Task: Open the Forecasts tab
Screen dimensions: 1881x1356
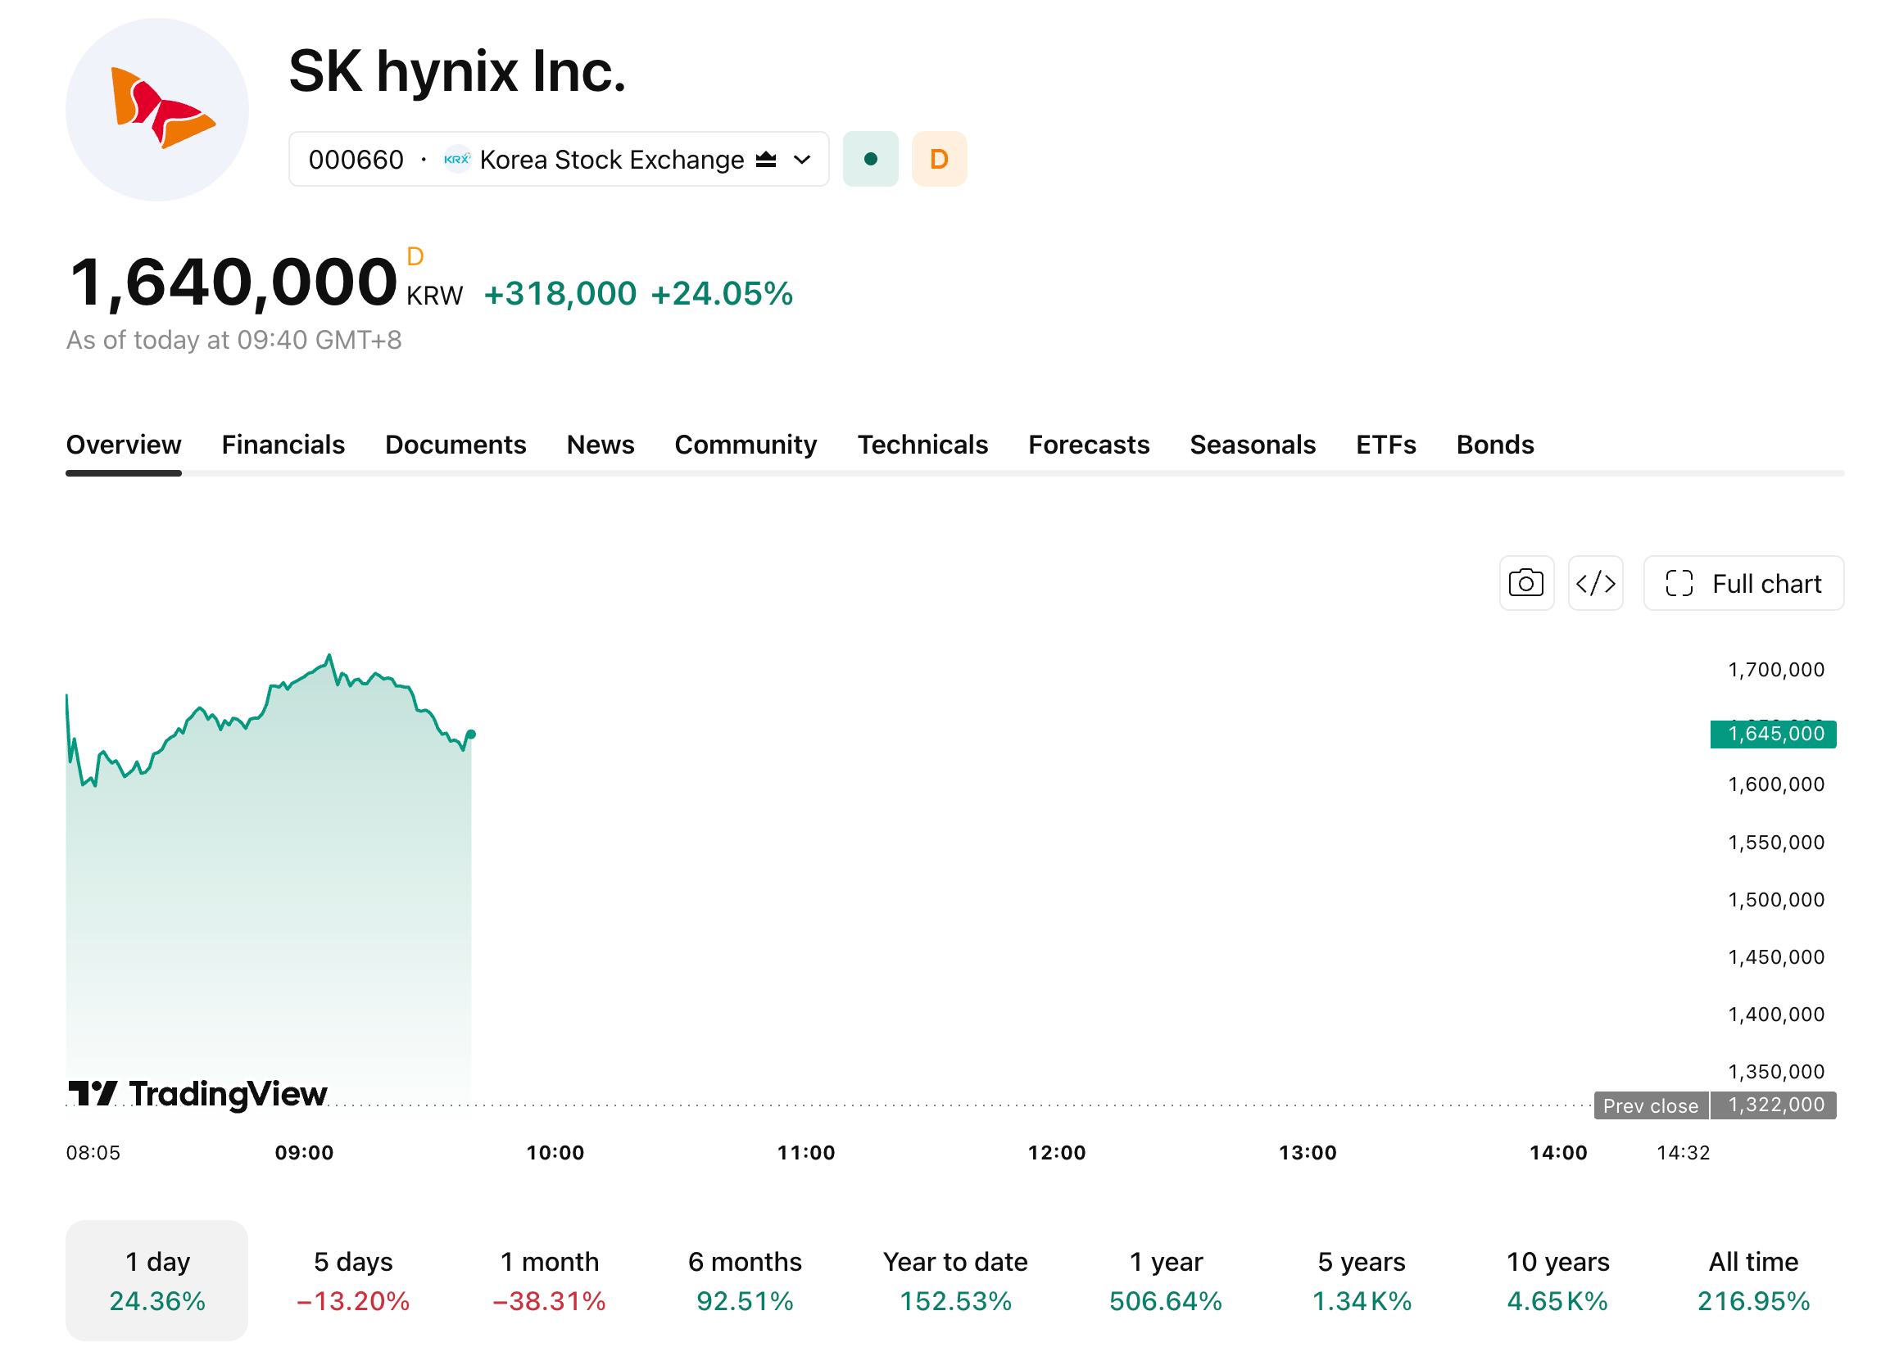Action: [1089, 445]
